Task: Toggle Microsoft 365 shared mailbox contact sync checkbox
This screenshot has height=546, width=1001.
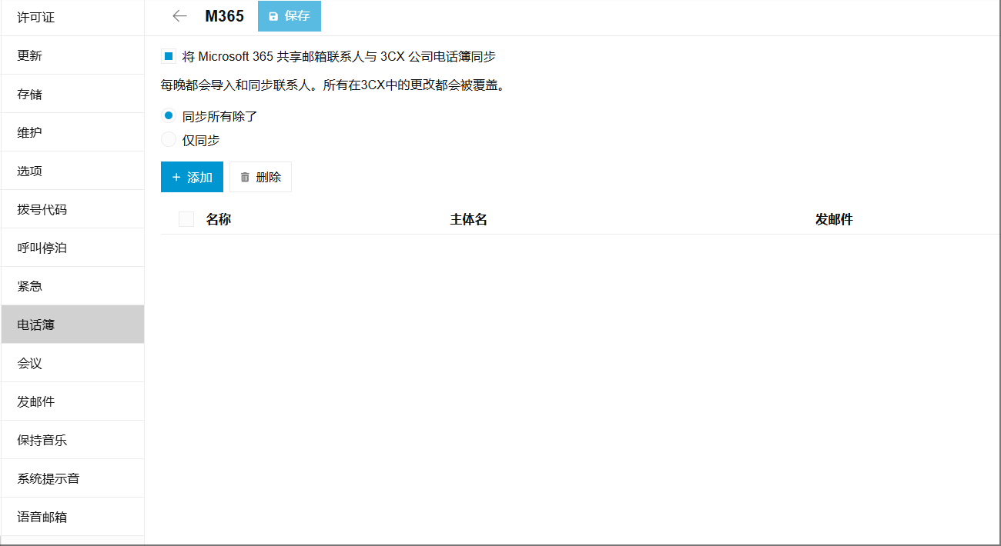Action: [168, 56]
